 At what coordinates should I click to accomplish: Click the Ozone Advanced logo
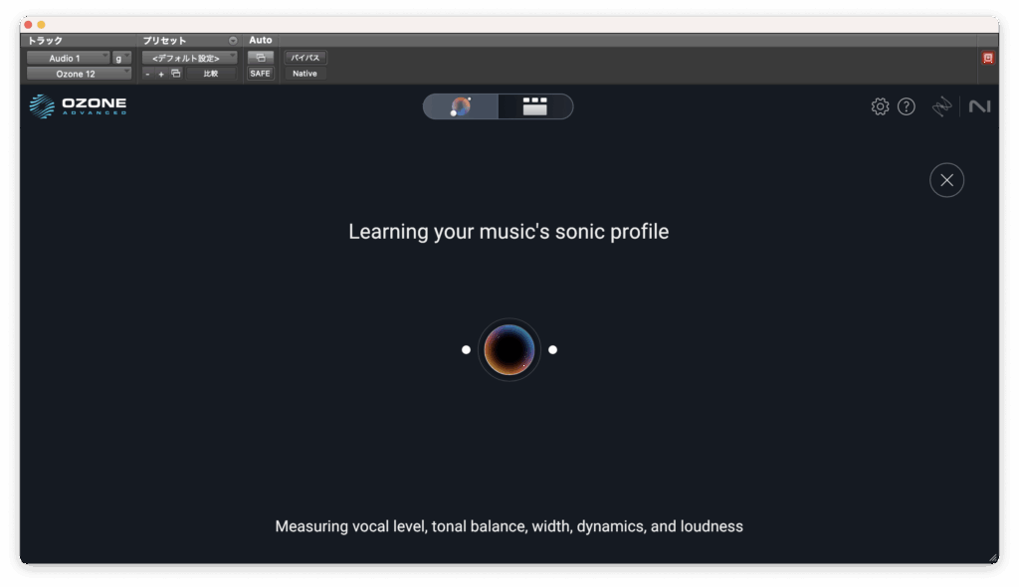(78, 106)
